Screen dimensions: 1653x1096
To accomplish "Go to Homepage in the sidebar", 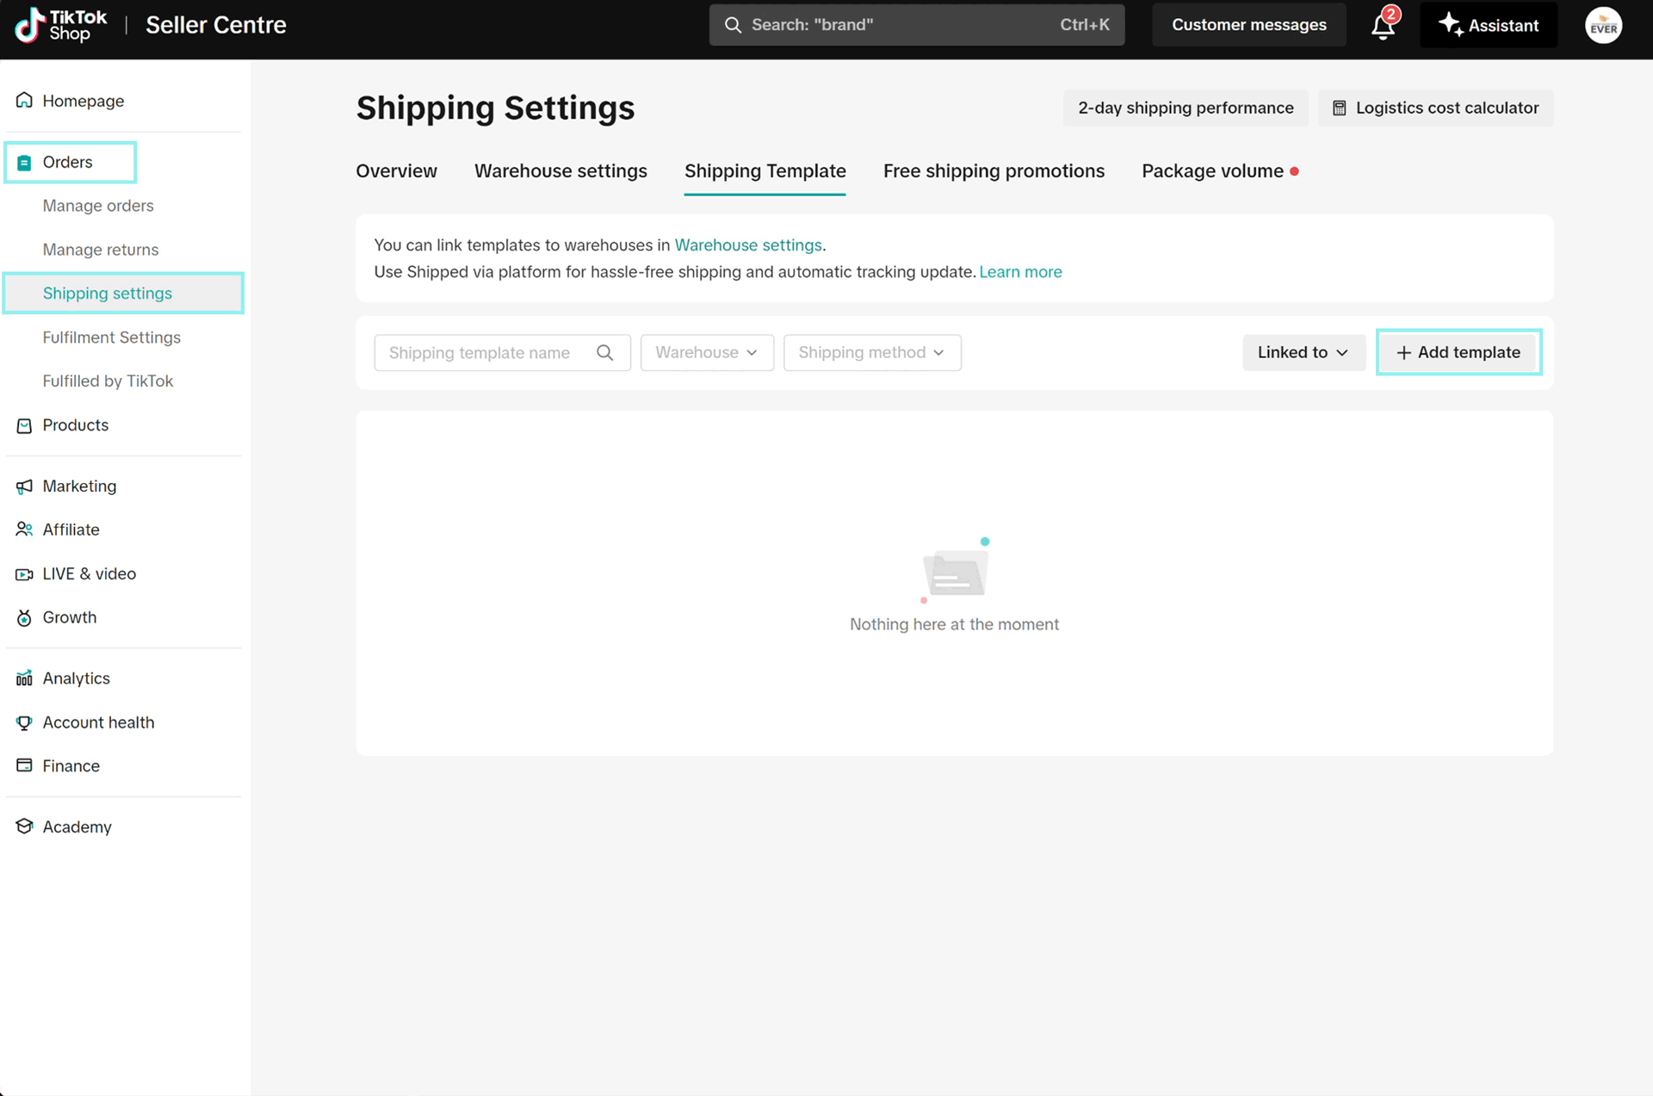I will pyautogui.click(x=83, y=101).
